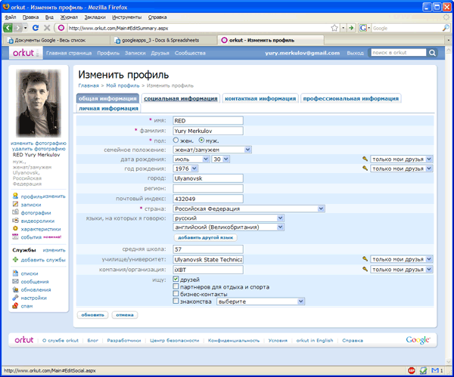Click the Stop loading X icon

[x=47, y=28]
